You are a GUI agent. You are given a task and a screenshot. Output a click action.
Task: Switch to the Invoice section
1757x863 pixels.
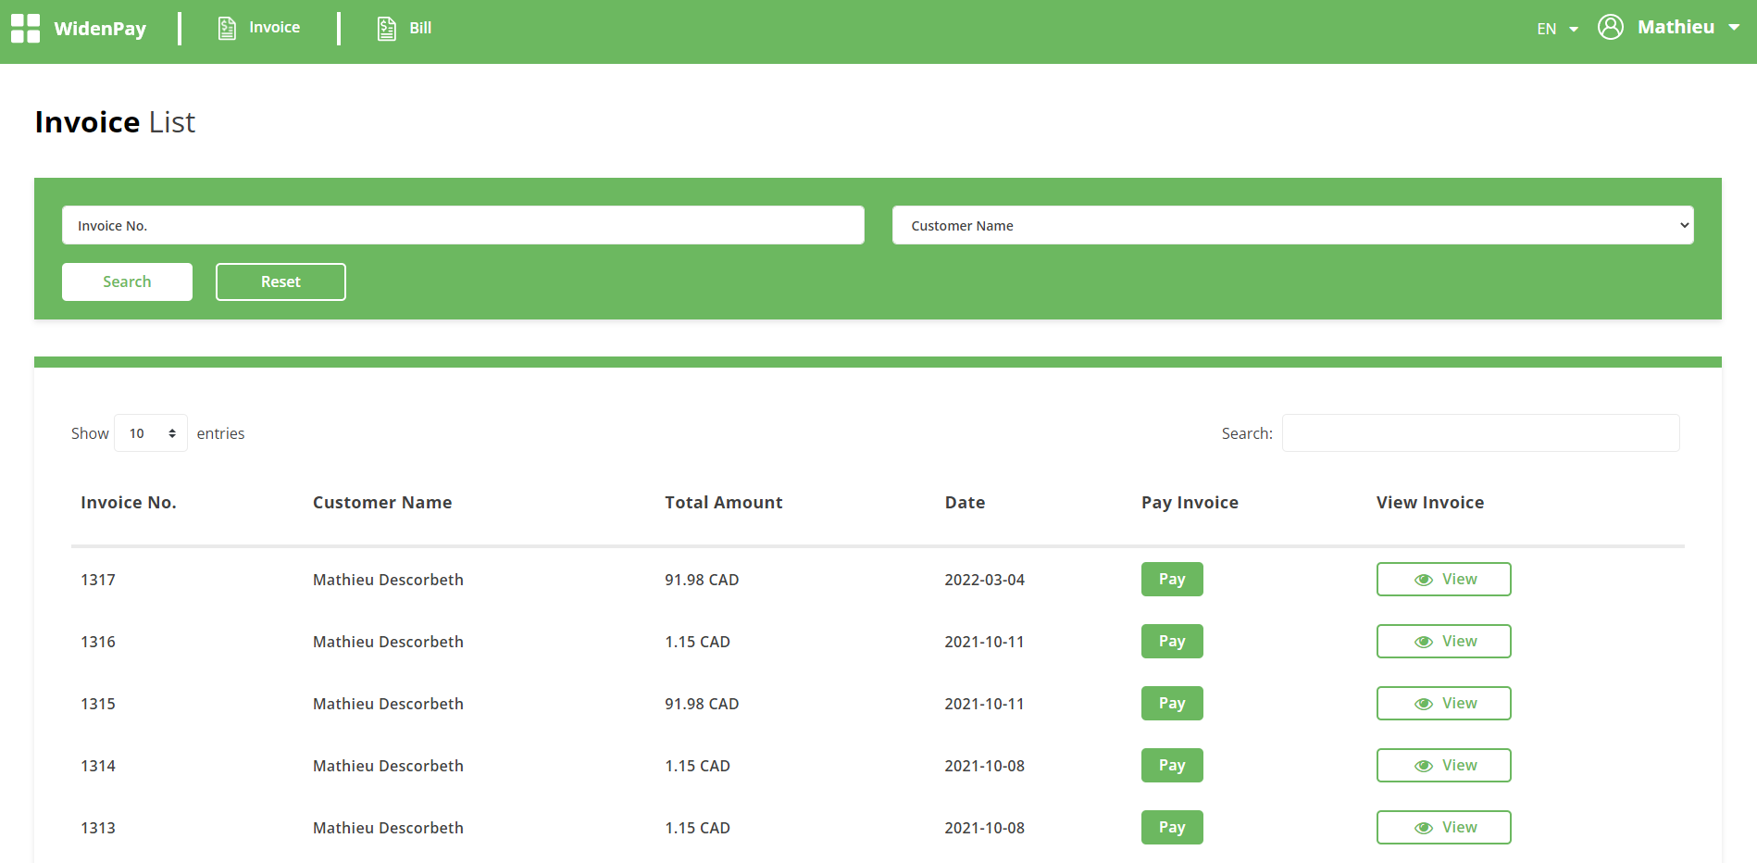click(275, 28)
